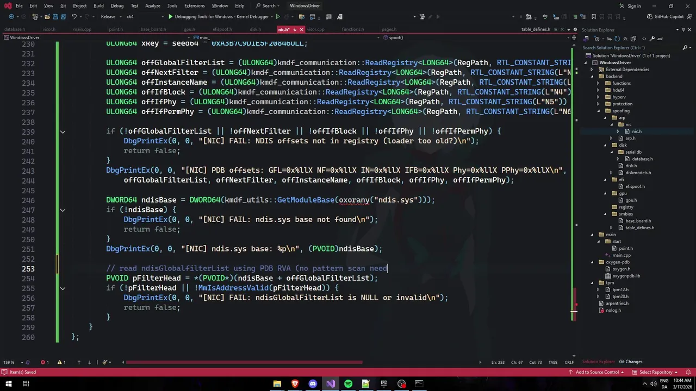Select nic.h in Solution Explorer tree
This screenshot has width=696, height=391.
click(x=637, y=131)
